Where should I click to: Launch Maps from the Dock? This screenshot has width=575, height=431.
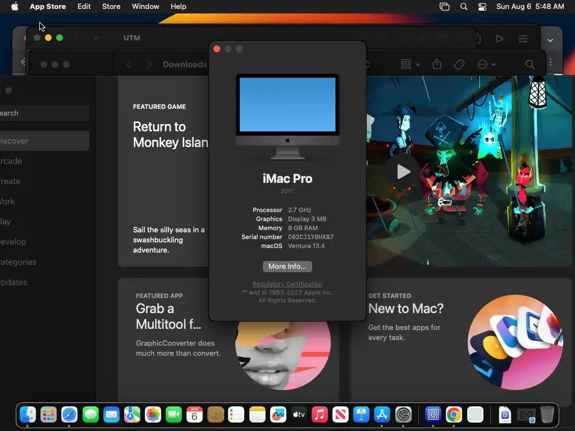pos(132,415)
